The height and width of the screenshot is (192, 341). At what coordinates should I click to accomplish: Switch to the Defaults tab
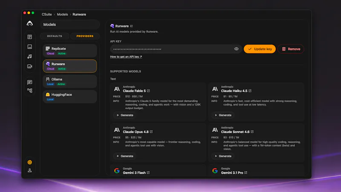(55, 36)
